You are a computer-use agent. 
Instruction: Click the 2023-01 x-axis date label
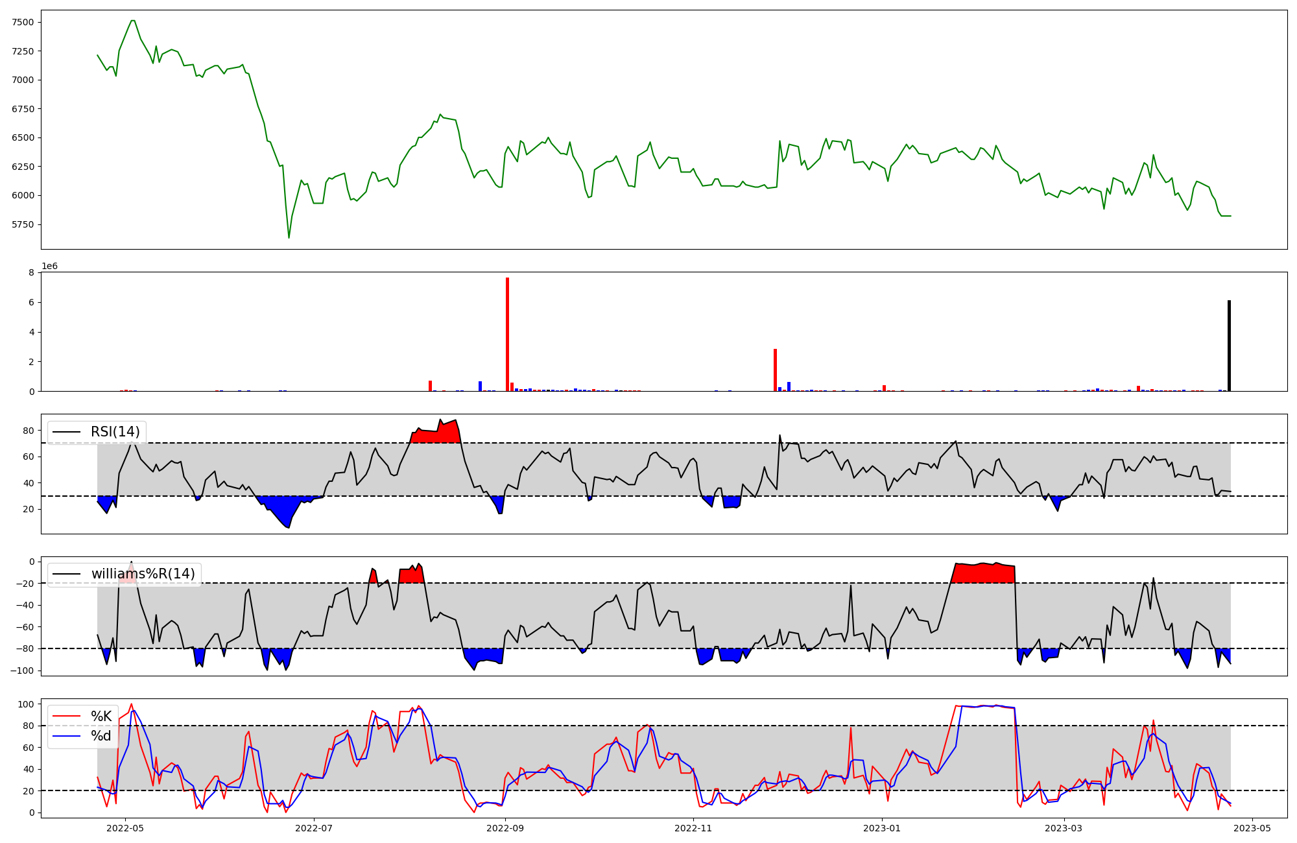coord(882,828)
